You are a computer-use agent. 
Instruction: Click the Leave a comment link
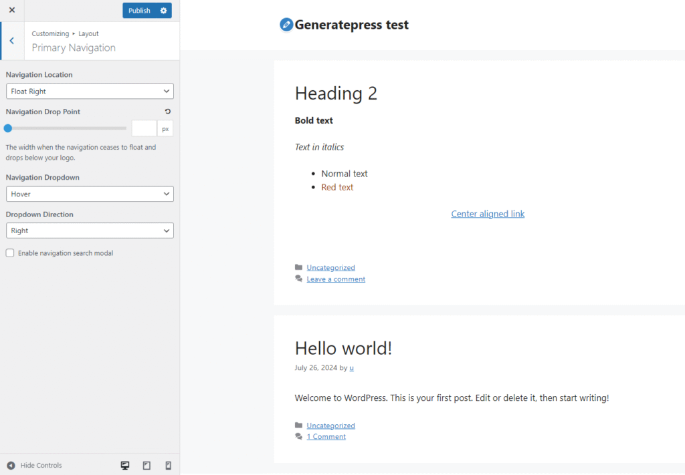(336, 279)
